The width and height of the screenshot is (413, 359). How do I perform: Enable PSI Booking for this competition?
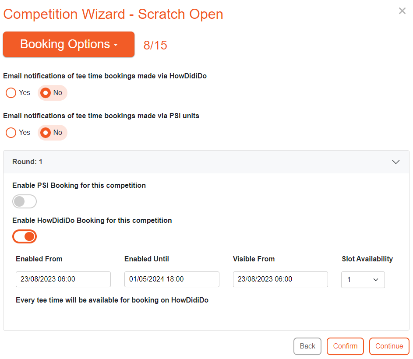tap(24, 201)
